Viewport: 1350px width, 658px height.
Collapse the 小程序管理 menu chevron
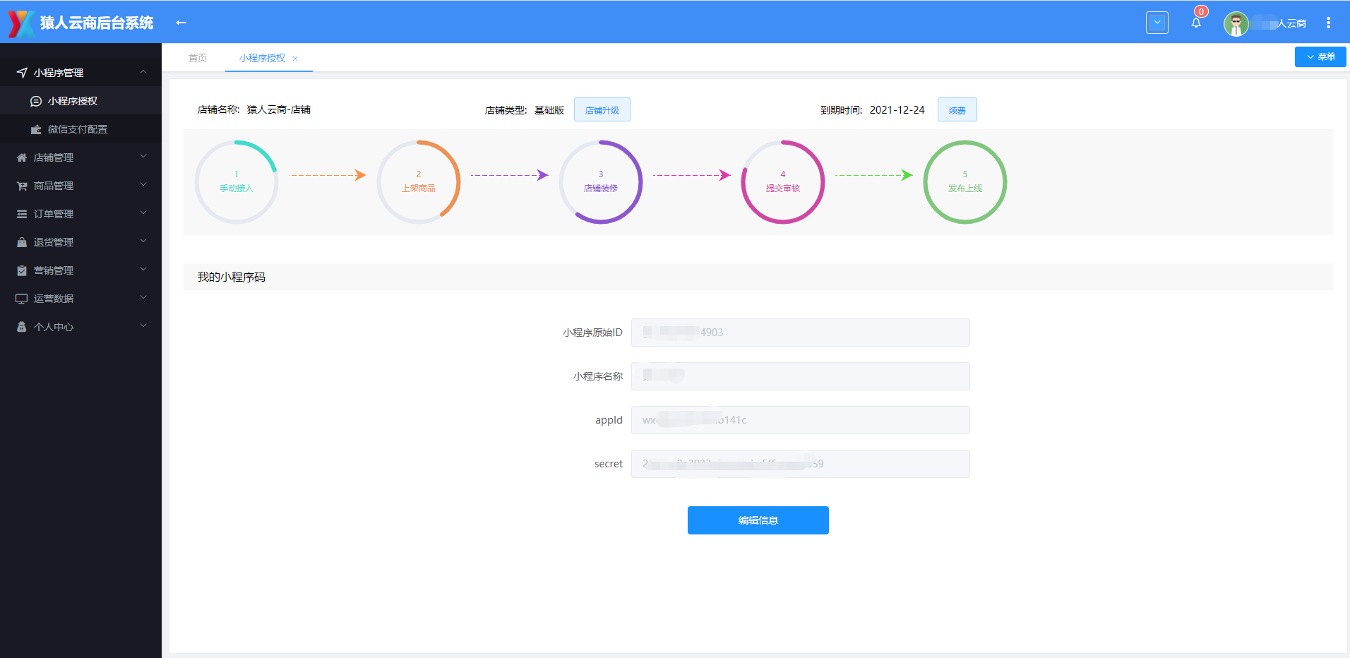pos(143,72)
